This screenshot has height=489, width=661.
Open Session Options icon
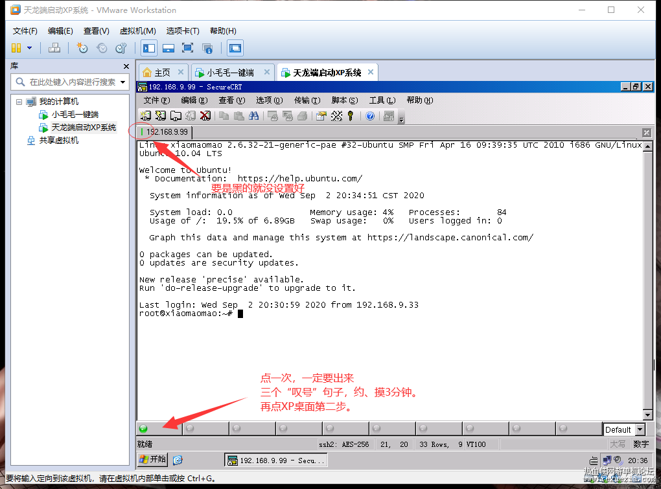(x=321, y=116)
